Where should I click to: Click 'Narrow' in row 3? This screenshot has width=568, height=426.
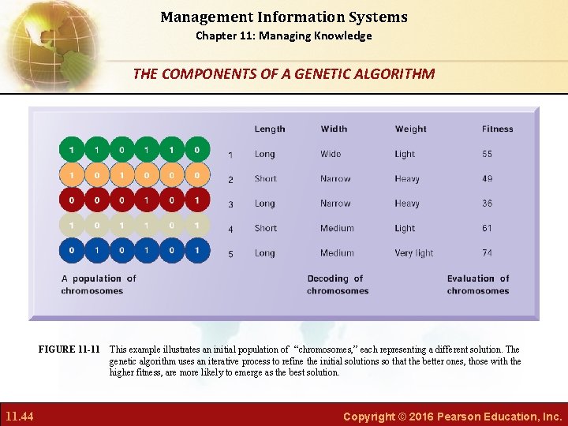pyautogui.click(x=335, y=203)
